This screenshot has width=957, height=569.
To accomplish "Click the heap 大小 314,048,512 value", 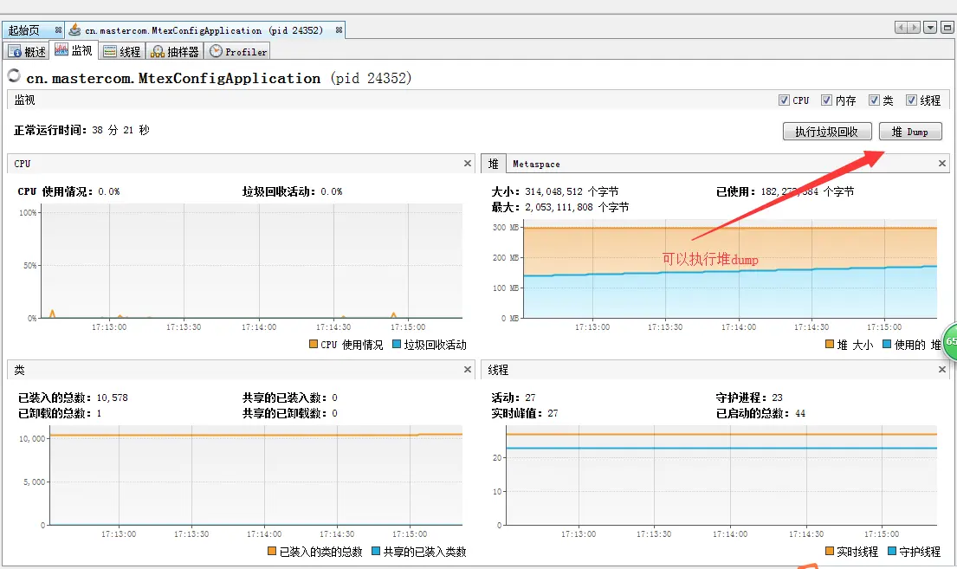I will (x=572, y=191).
